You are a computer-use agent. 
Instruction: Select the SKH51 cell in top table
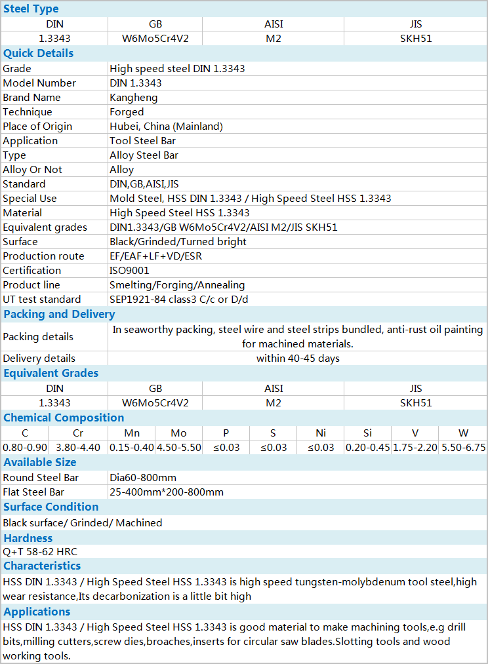tap(416, 39)
